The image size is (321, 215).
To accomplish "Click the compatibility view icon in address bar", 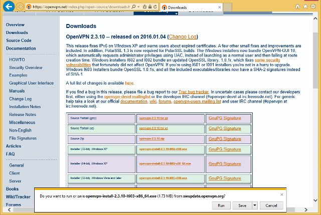I will click(144, 6).
